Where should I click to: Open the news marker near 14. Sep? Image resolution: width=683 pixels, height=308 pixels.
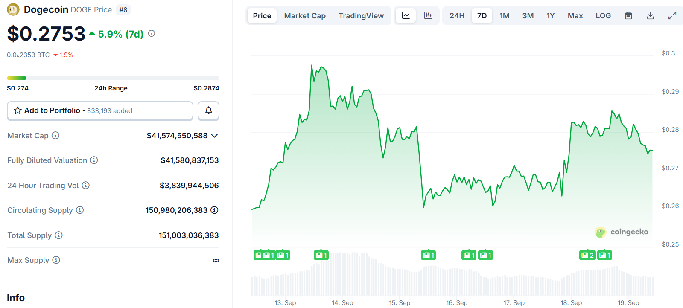tap(321, 255)
